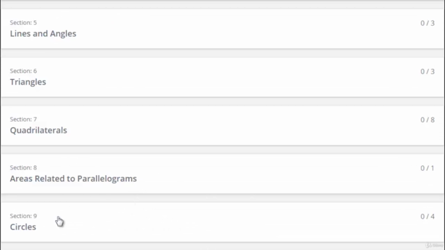The height and width of the screenshot is (250, 445).
Task: Open the Quadrilaterals section title
Action: [x=39, y=131]
